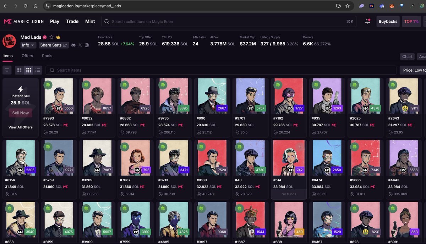
Task: Open the #4443 Mad Lad thumbnail
Action: click(404, 158)
